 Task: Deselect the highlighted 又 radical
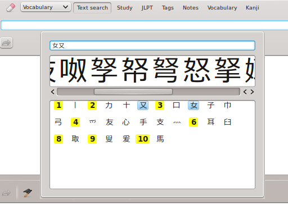(143, 105)
